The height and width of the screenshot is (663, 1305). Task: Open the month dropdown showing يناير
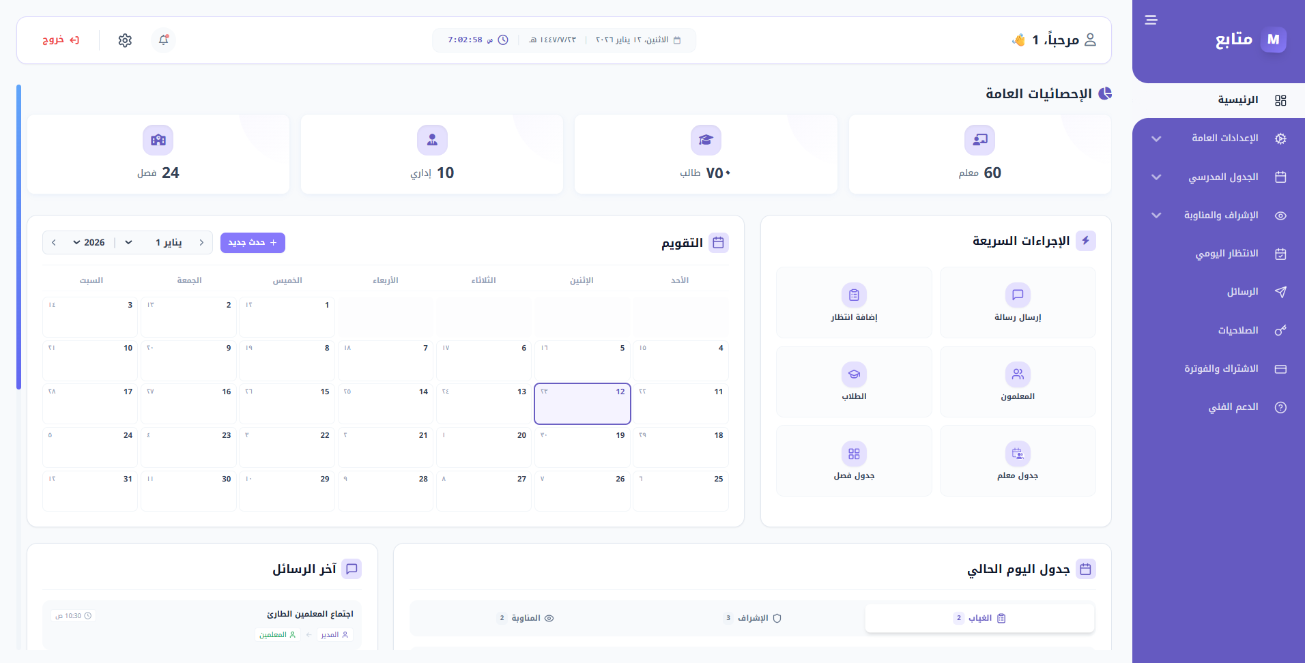156,243
